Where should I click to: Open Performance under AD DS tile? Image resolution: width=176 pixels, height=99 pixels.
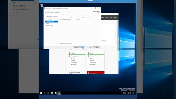74,62
